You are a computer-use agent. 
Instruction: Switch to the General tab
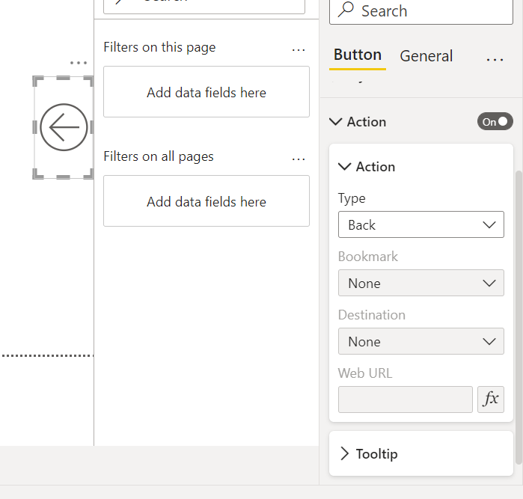pos(426,55)
